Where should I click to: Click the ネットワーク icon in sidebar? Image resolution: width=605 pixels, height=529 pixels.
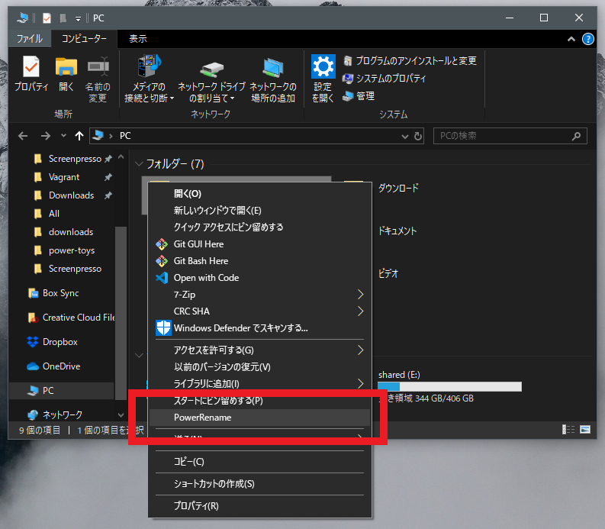tap(33, 414)
